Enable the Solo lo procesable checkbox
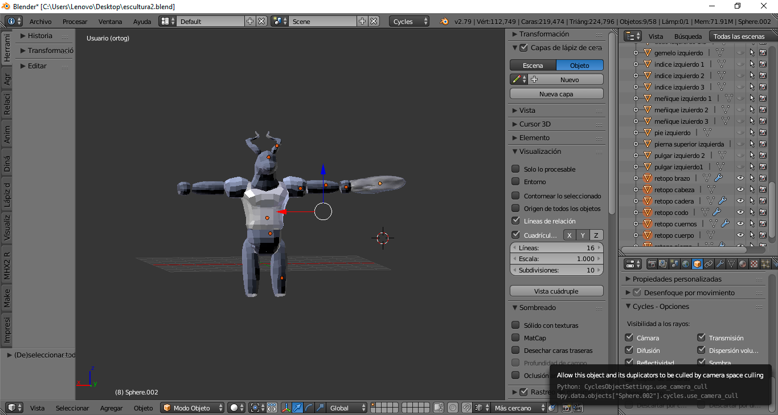Screen dimensions: 778x415 pyautogui.click(x=515, y=169)
